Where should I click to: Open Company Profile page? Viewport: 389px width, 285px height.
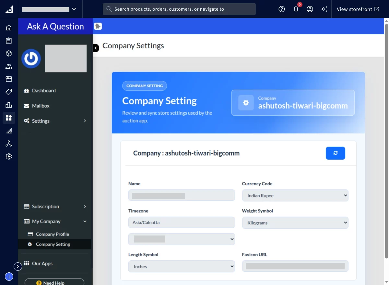(x=52, y=234)
